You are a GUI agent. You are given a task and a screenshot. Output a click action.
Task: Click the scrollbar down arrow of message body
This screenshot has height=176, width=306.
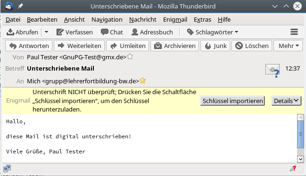(300, 159)
